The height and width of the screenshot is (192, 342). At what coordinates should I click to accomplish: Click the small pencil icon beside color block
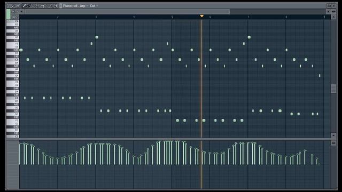click(13, 12)
